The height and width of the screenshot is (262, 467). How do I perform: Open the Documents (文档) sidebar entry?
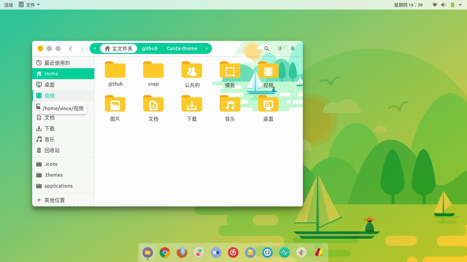point(63,118)
